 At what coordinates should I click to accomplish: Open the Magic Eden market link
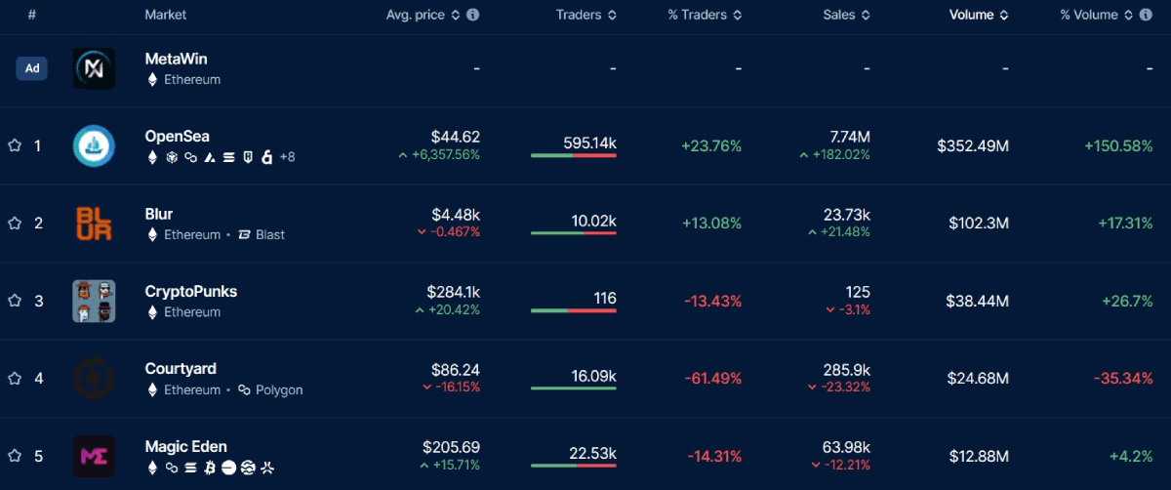tap(185, 447)
